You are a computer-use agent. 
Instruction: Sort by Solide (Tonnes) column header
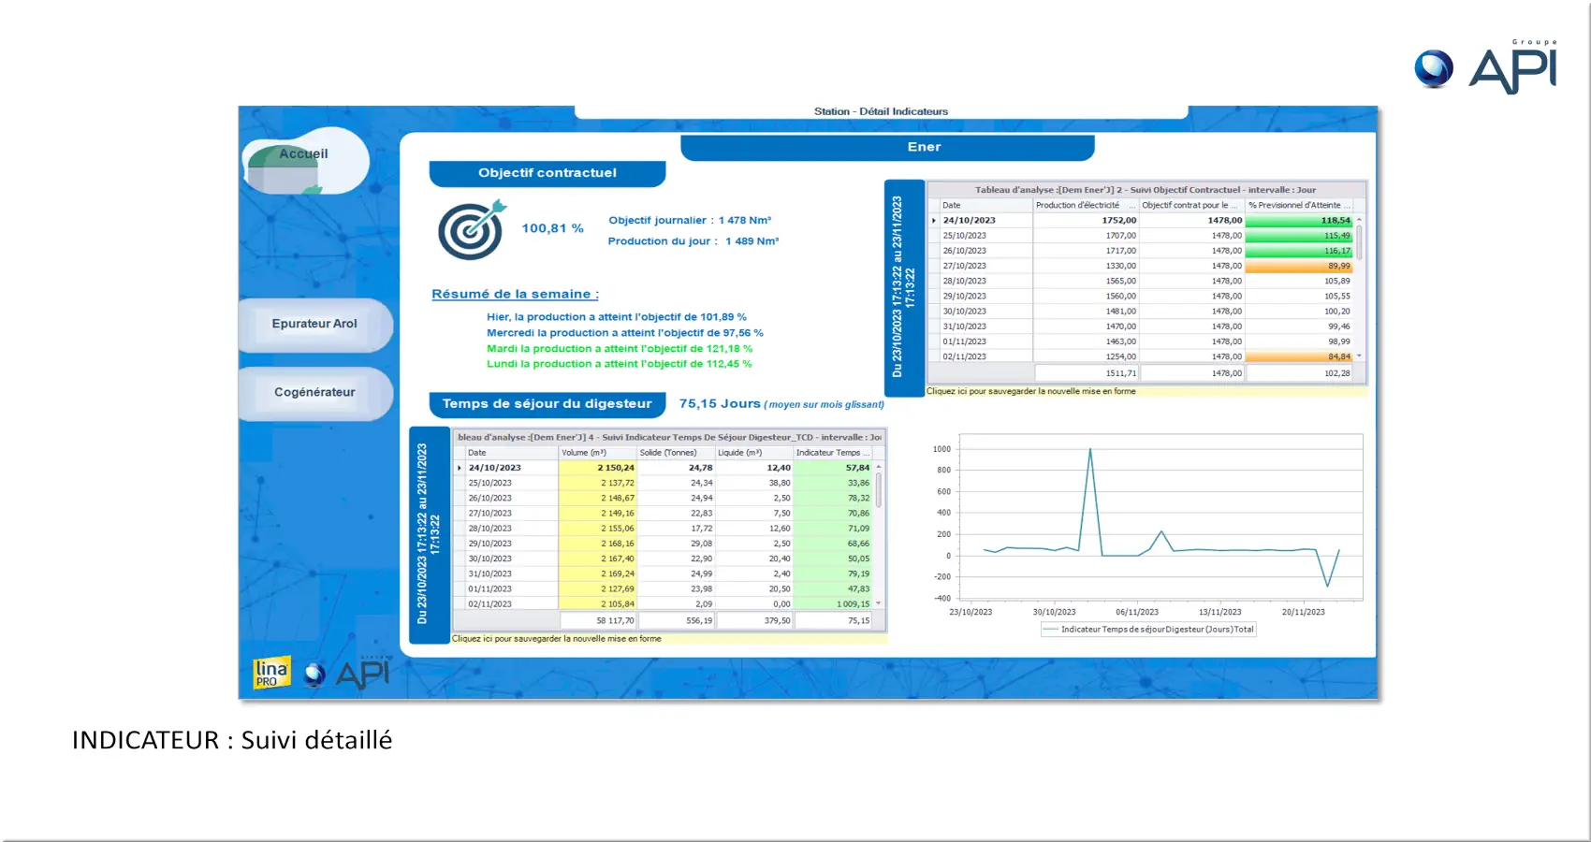point(676,453)
